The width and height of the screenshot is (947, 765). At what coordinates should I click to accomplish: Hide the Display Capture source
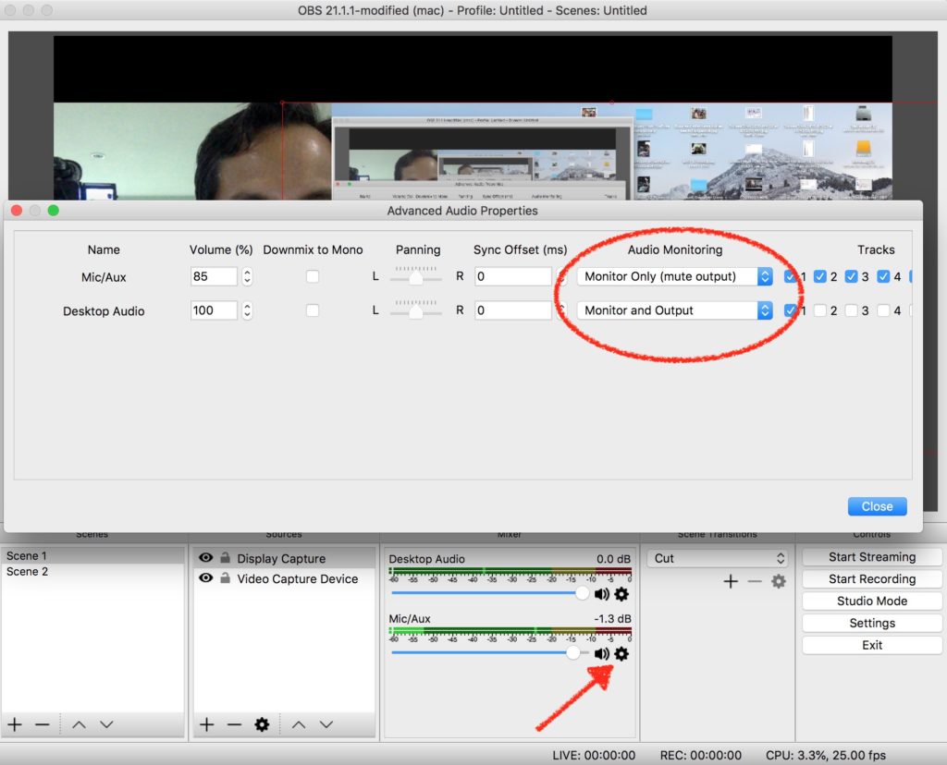point(206,558)
